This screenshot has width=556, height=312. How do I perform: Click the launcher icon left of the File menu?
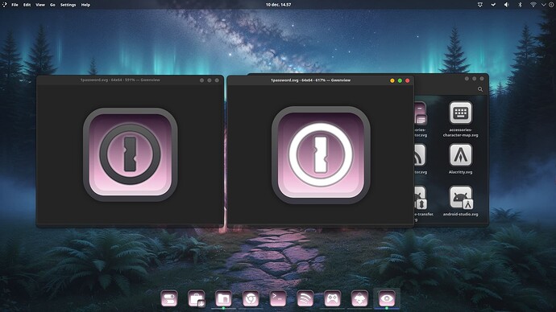[4, 5]
